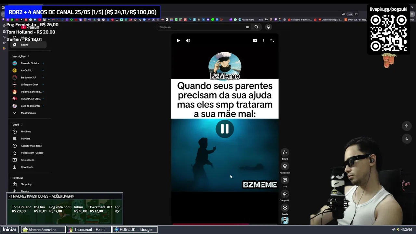Open the on-screen keyboard icon in search
Viewport: 416px width, 234px height.
tap(247, 27)
